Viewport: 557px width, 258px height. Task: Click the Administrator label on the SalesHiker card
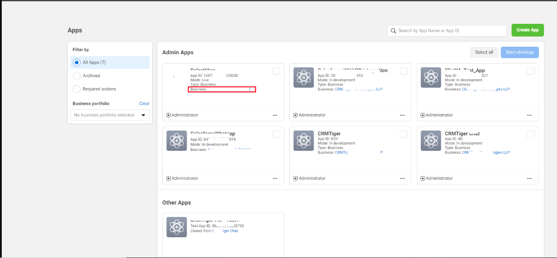click(185, 115)
